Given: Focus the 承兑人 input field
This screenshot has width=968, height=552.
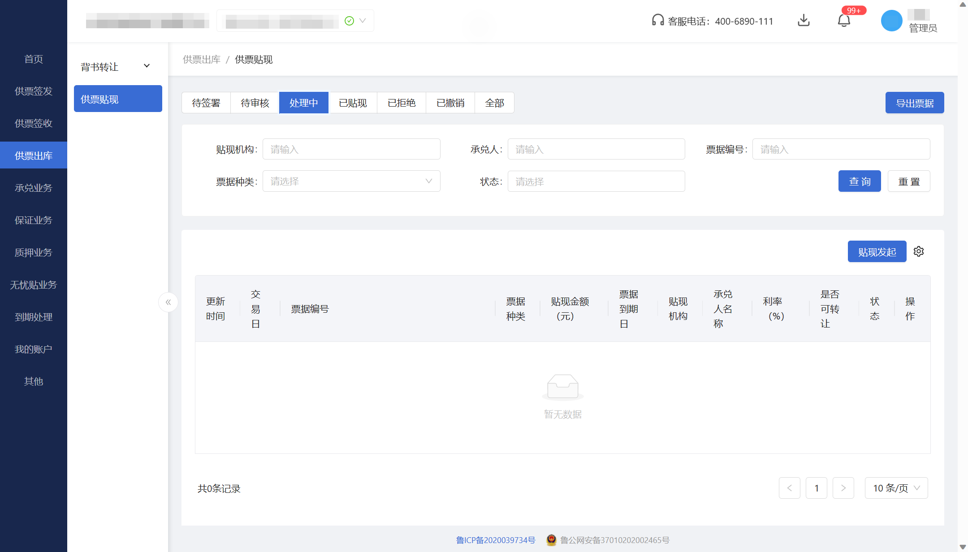Looking at the screenshot, I should [x=596, y=149].
